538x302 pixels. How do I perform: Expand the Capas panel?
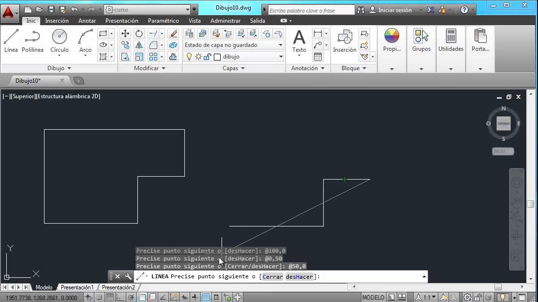point(234,68)
